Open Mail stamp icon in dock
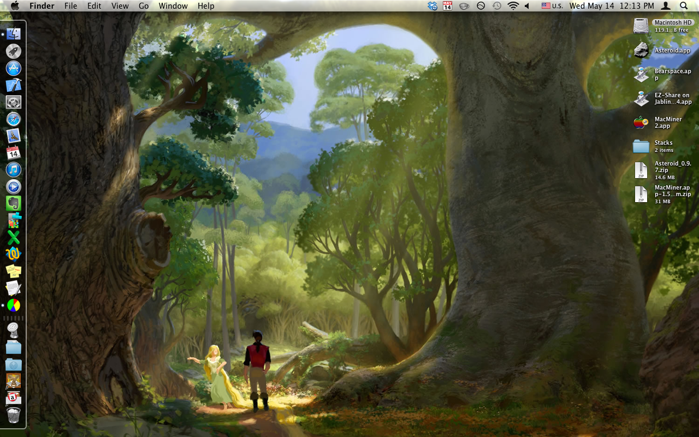Image resolution: width=699 pixels, height=437 pixels. (x=13, y=135)
